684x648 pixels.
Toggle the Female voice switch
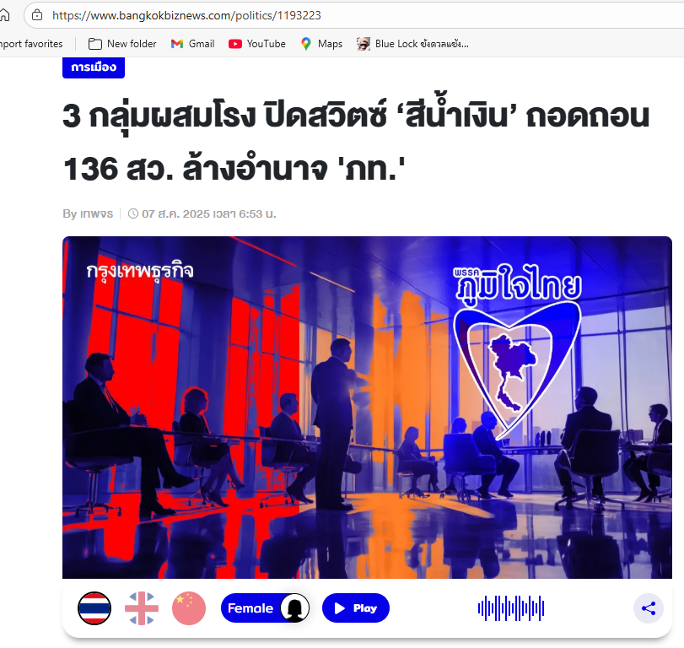pos(265,607)
